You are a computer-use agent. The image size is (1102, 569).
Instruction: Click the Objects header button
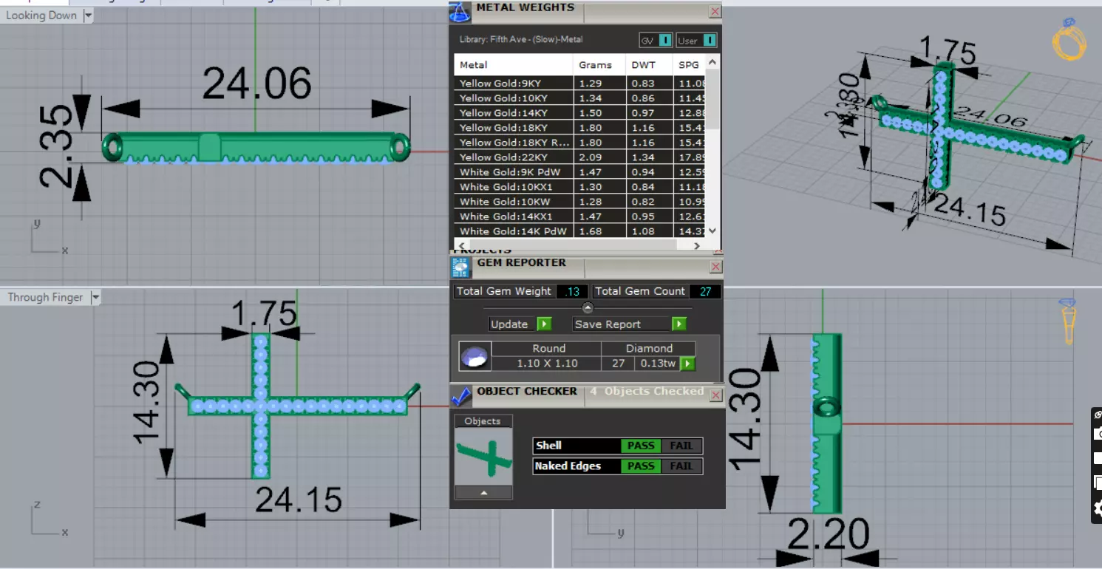coord(483,421)
